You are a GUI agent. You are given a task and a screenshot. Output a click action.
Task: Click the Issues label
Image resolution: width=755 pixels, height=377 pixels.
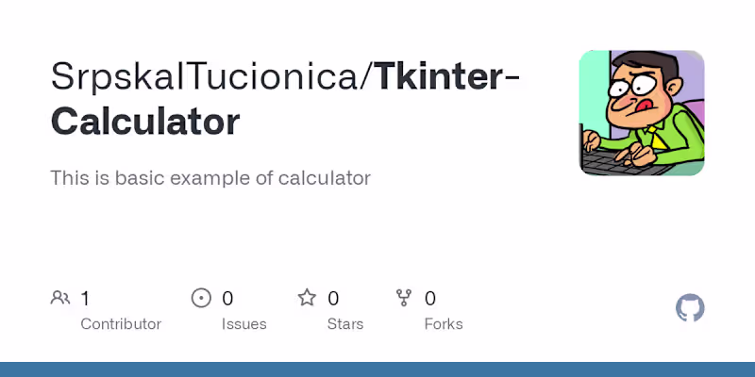point(242,324)
